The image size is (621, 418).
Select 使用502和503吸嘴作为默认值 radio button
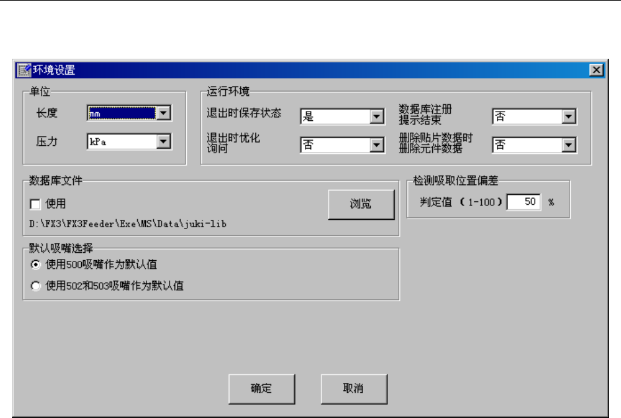point(36,286)
